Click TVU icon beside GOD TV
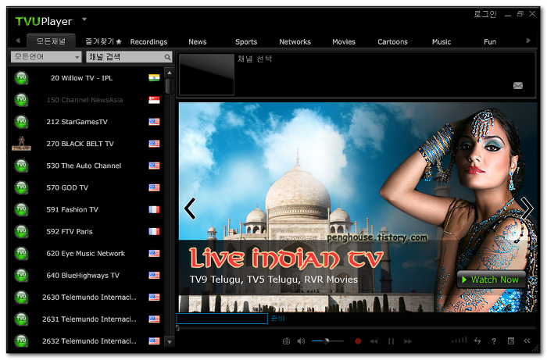The width and height of the screenshot is (547, 360). click(21, 187)
